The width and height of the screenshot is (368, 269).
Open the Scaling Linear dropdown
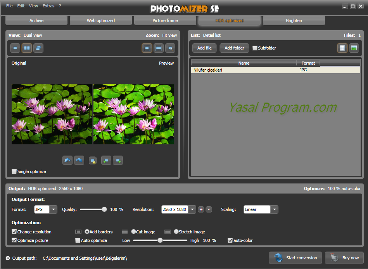275,209
